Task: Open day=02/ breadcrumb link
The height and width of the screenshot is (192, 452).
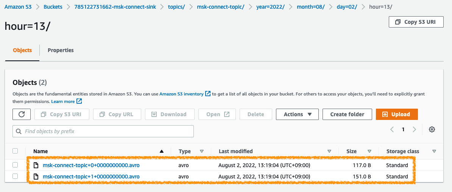Action: [x=347, y=7]
